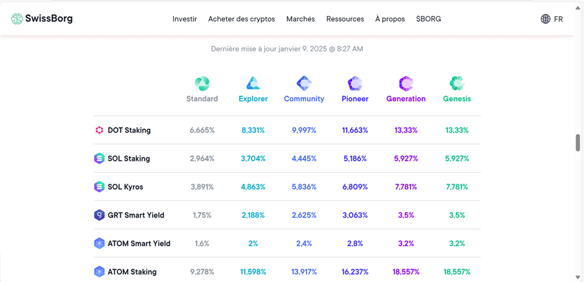This screenshot has height=282, width=584.
Task: Click the Standard column header
Action: (202, 99)
